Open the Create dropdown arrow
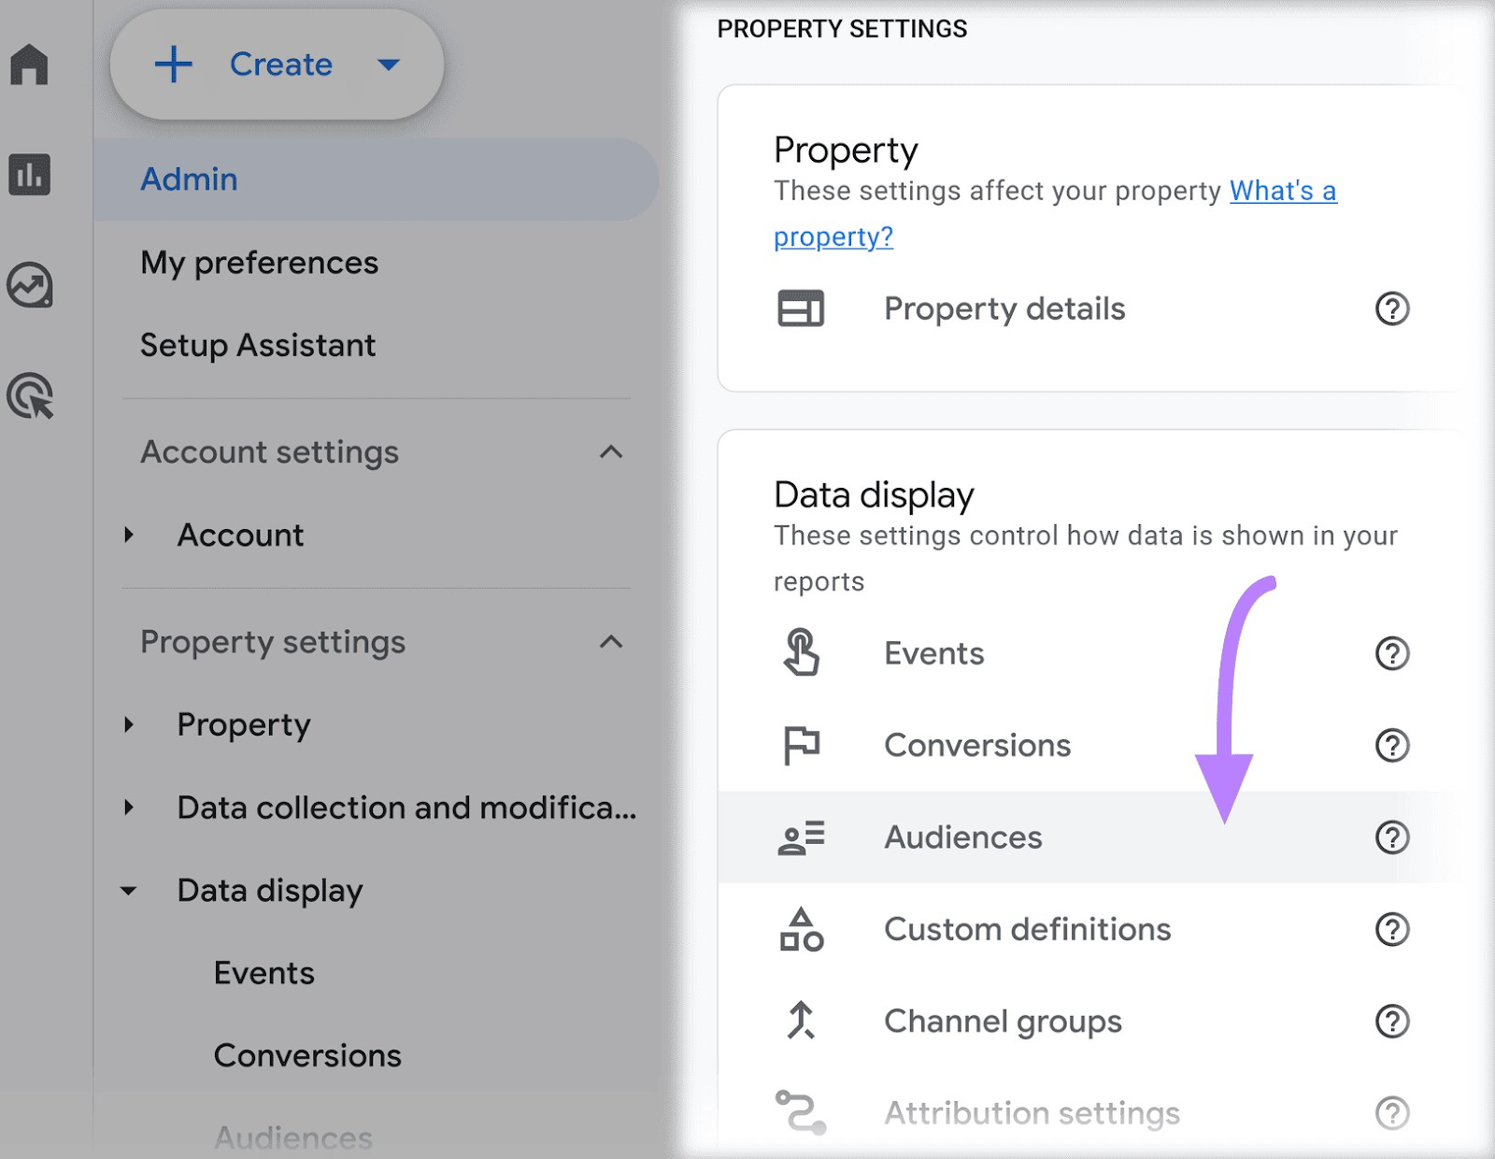1495x1159 pixels. pos(390,64)
